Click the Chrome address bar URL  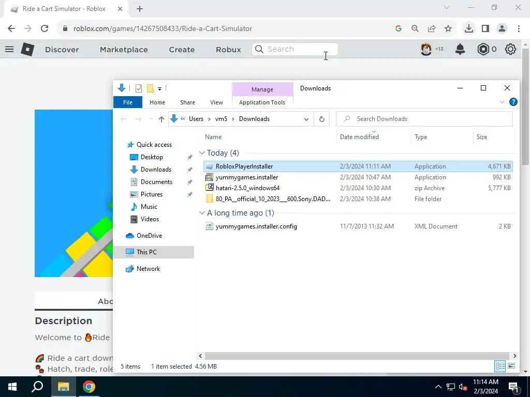point(163,29)
